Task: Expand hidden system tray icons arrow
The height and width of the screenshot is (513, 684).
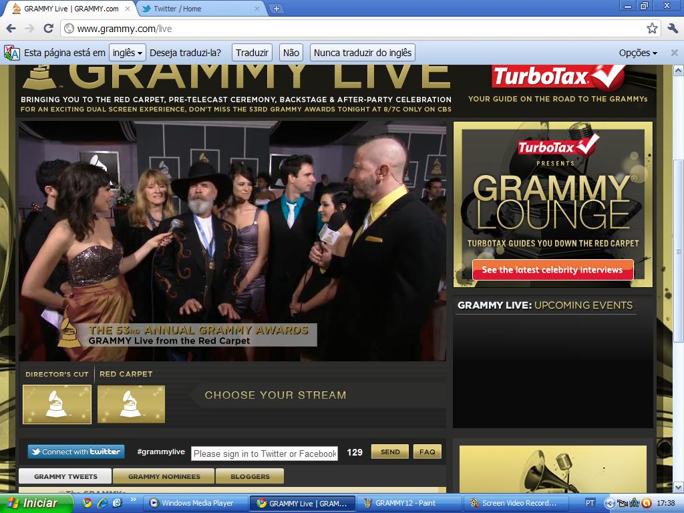Action: (611, 503)
